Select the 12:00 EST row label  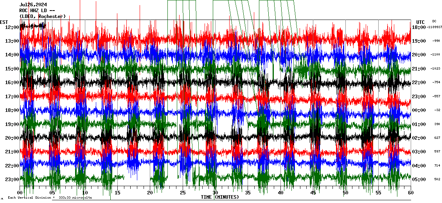pos(12,27)
